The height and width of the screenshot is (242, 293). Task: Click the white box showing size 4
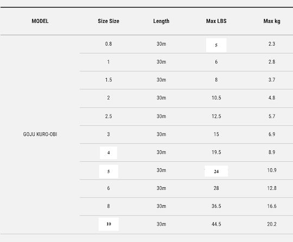click(x=109, y=152)
